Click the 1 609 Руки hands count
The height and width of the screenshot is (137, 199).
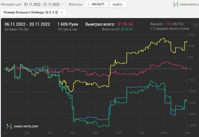pyautogui.click(x=68, y=24)
